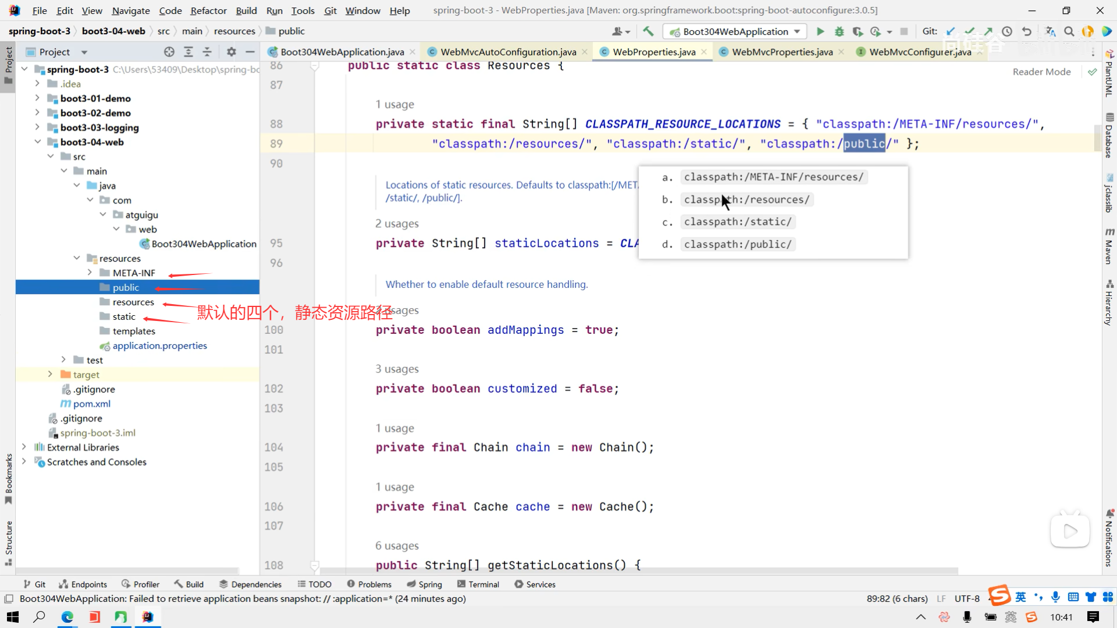Open the Project panel settings gear
The height and width of the screenshot is (628, 1117).
point(231,52)
